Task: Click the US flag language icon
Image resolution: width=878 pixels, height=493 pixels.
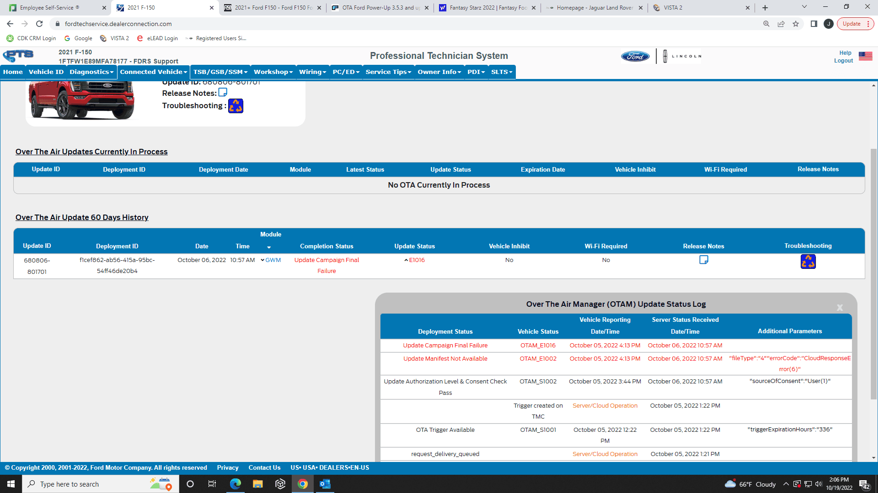Action: pyautogui.click(x=865, y=56)
